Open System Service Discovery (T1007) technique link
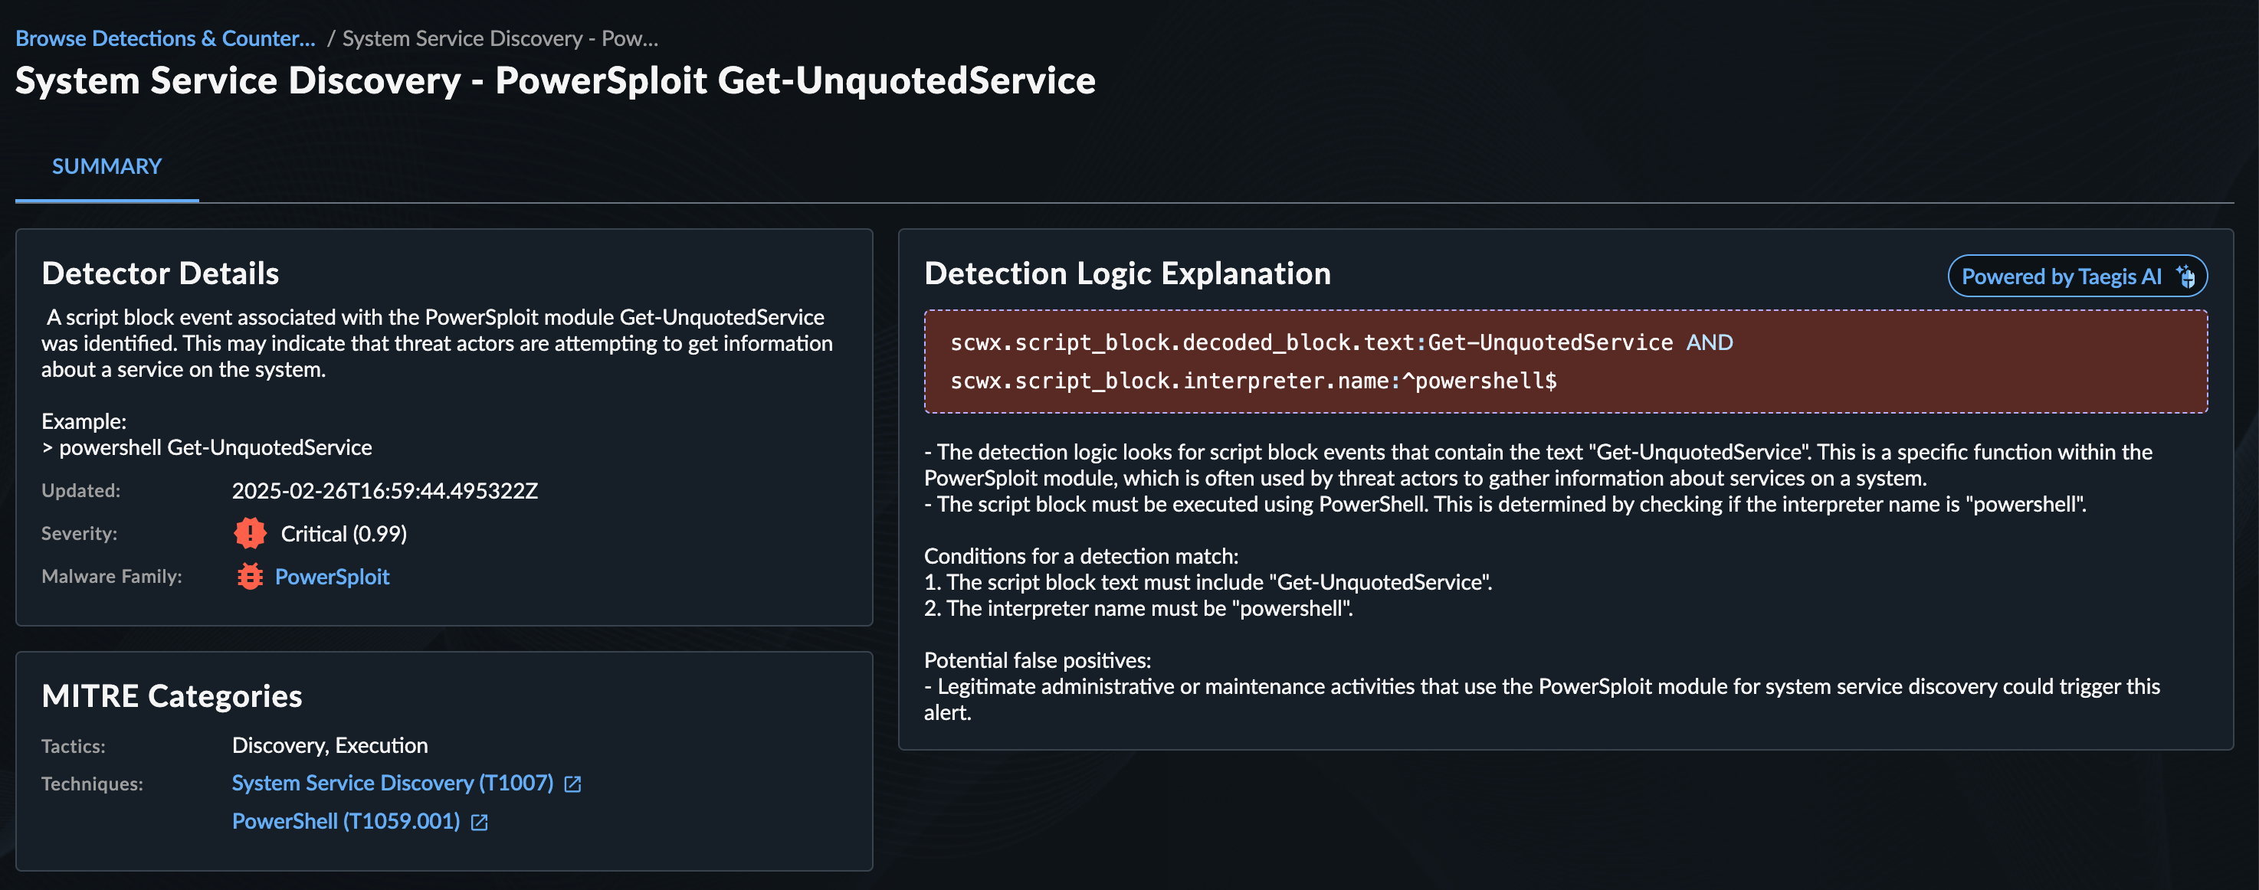Viewport: 2259px width, 890px height. tap(392, 783)
